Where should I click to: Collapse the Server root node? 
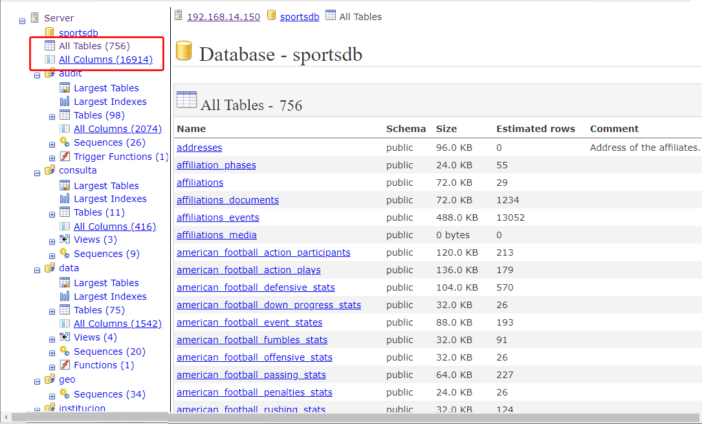tap(23, 21)
